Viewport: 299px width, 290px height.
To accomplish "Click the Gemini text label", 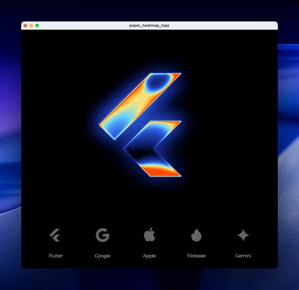I will pyautogui.click(x=243, y=256).
